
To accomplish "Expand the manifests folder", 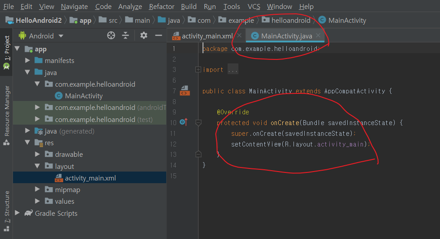I will pyautogui.click(x=27, y=60).
